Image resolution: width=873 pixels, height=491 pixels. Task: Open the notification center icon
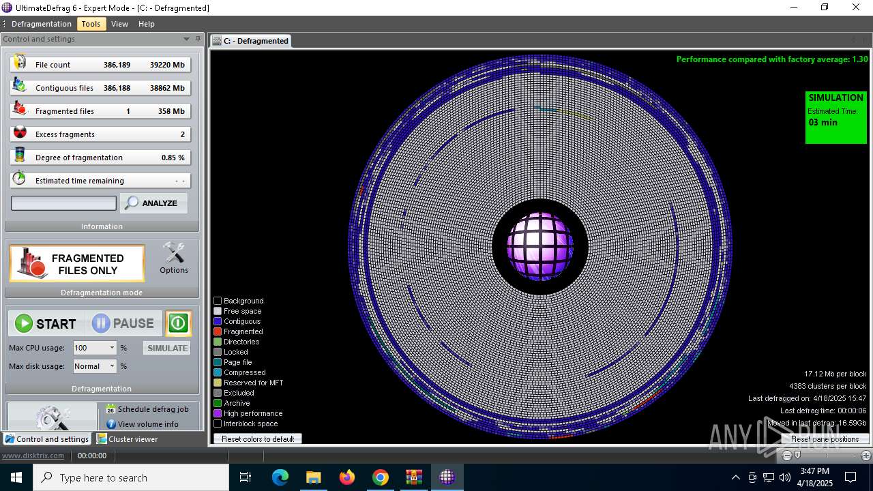[x=850, y=477]
